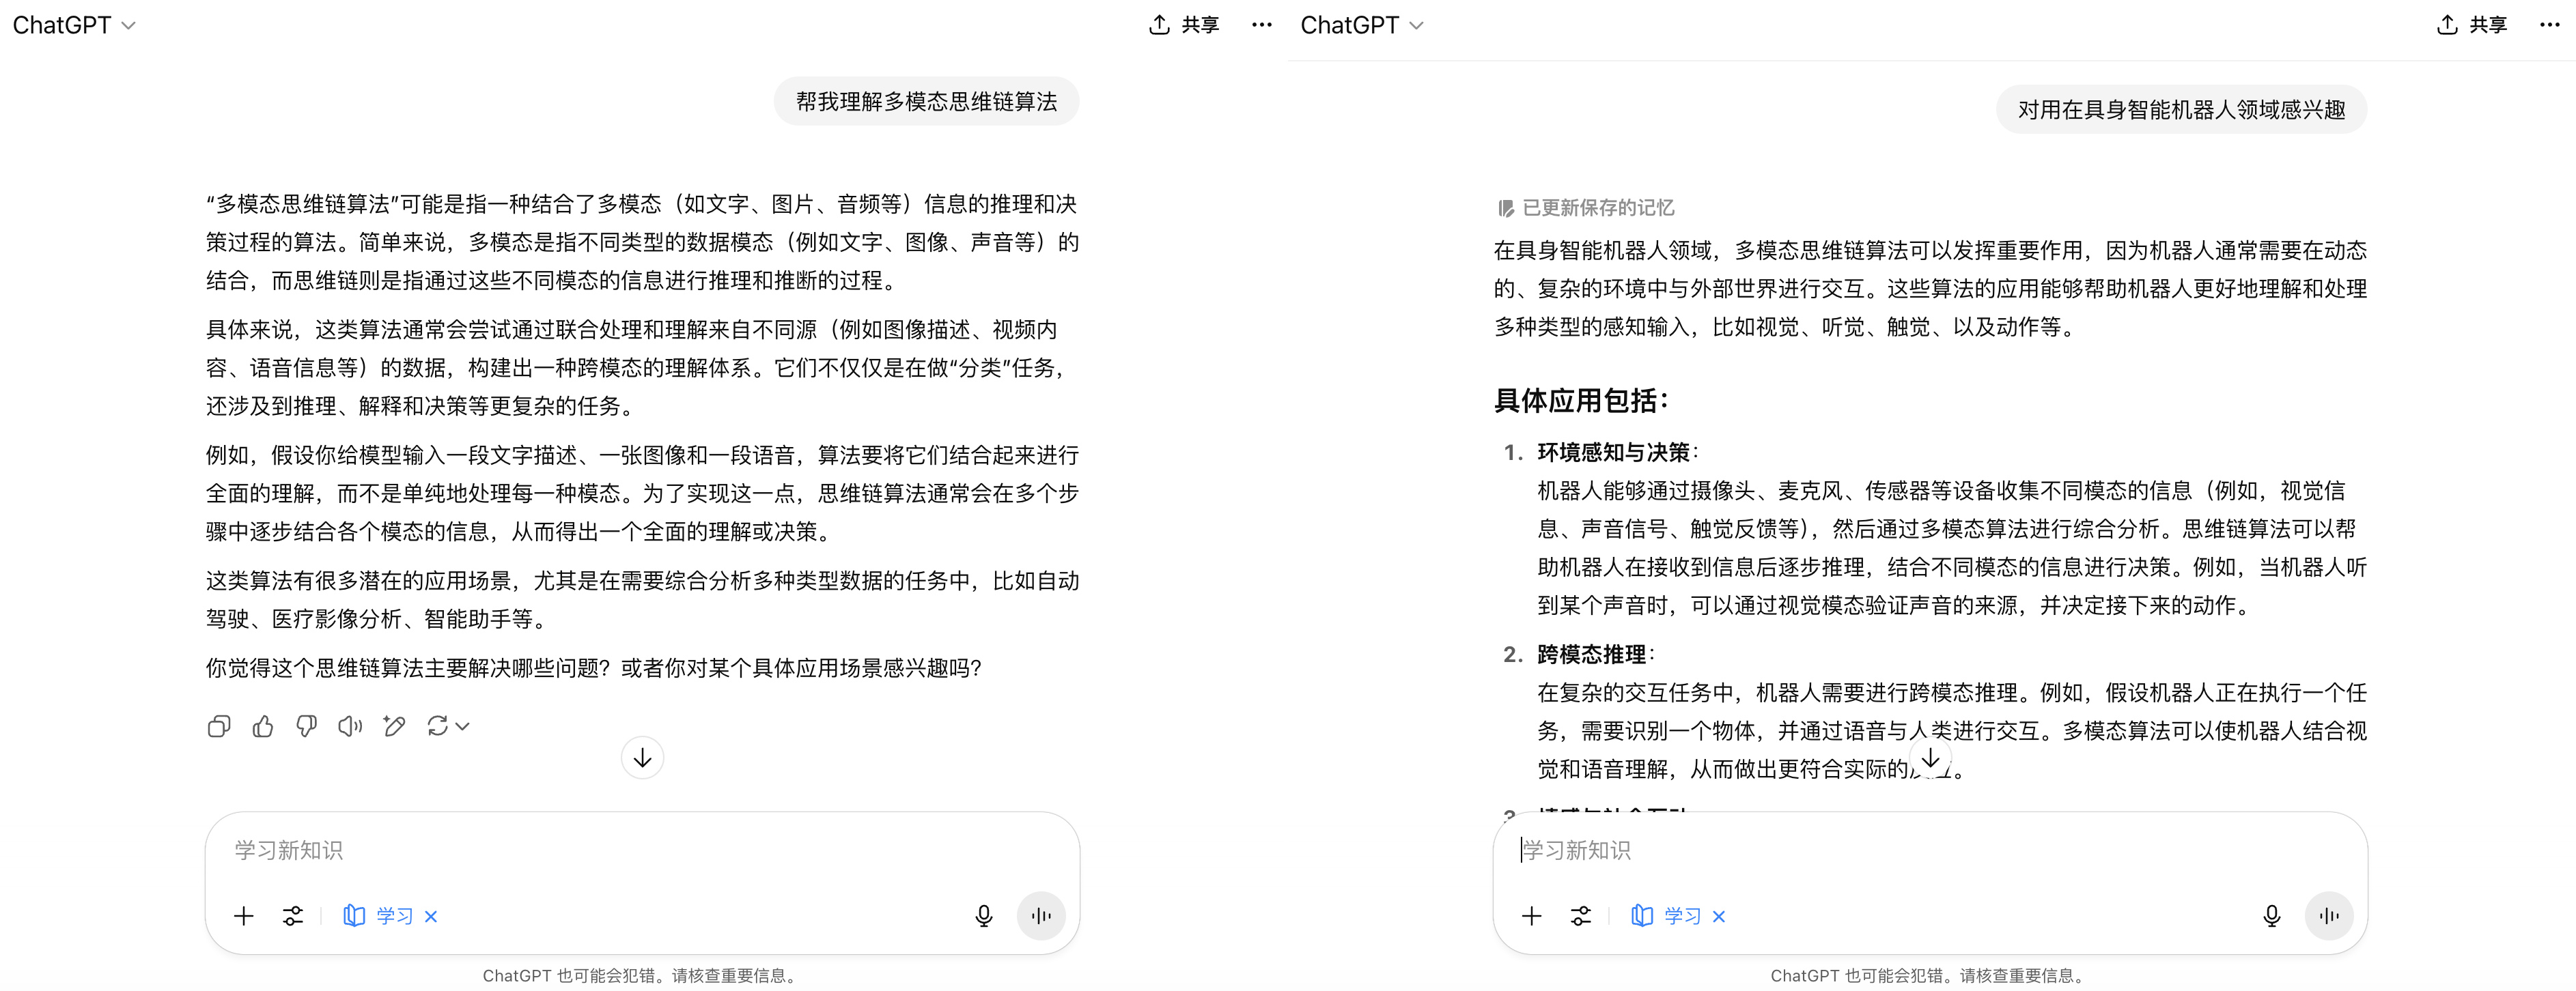This screenshot has height=991, width=2576.
Task: Share the right conversation via 共享
Action: point(2471,25)
